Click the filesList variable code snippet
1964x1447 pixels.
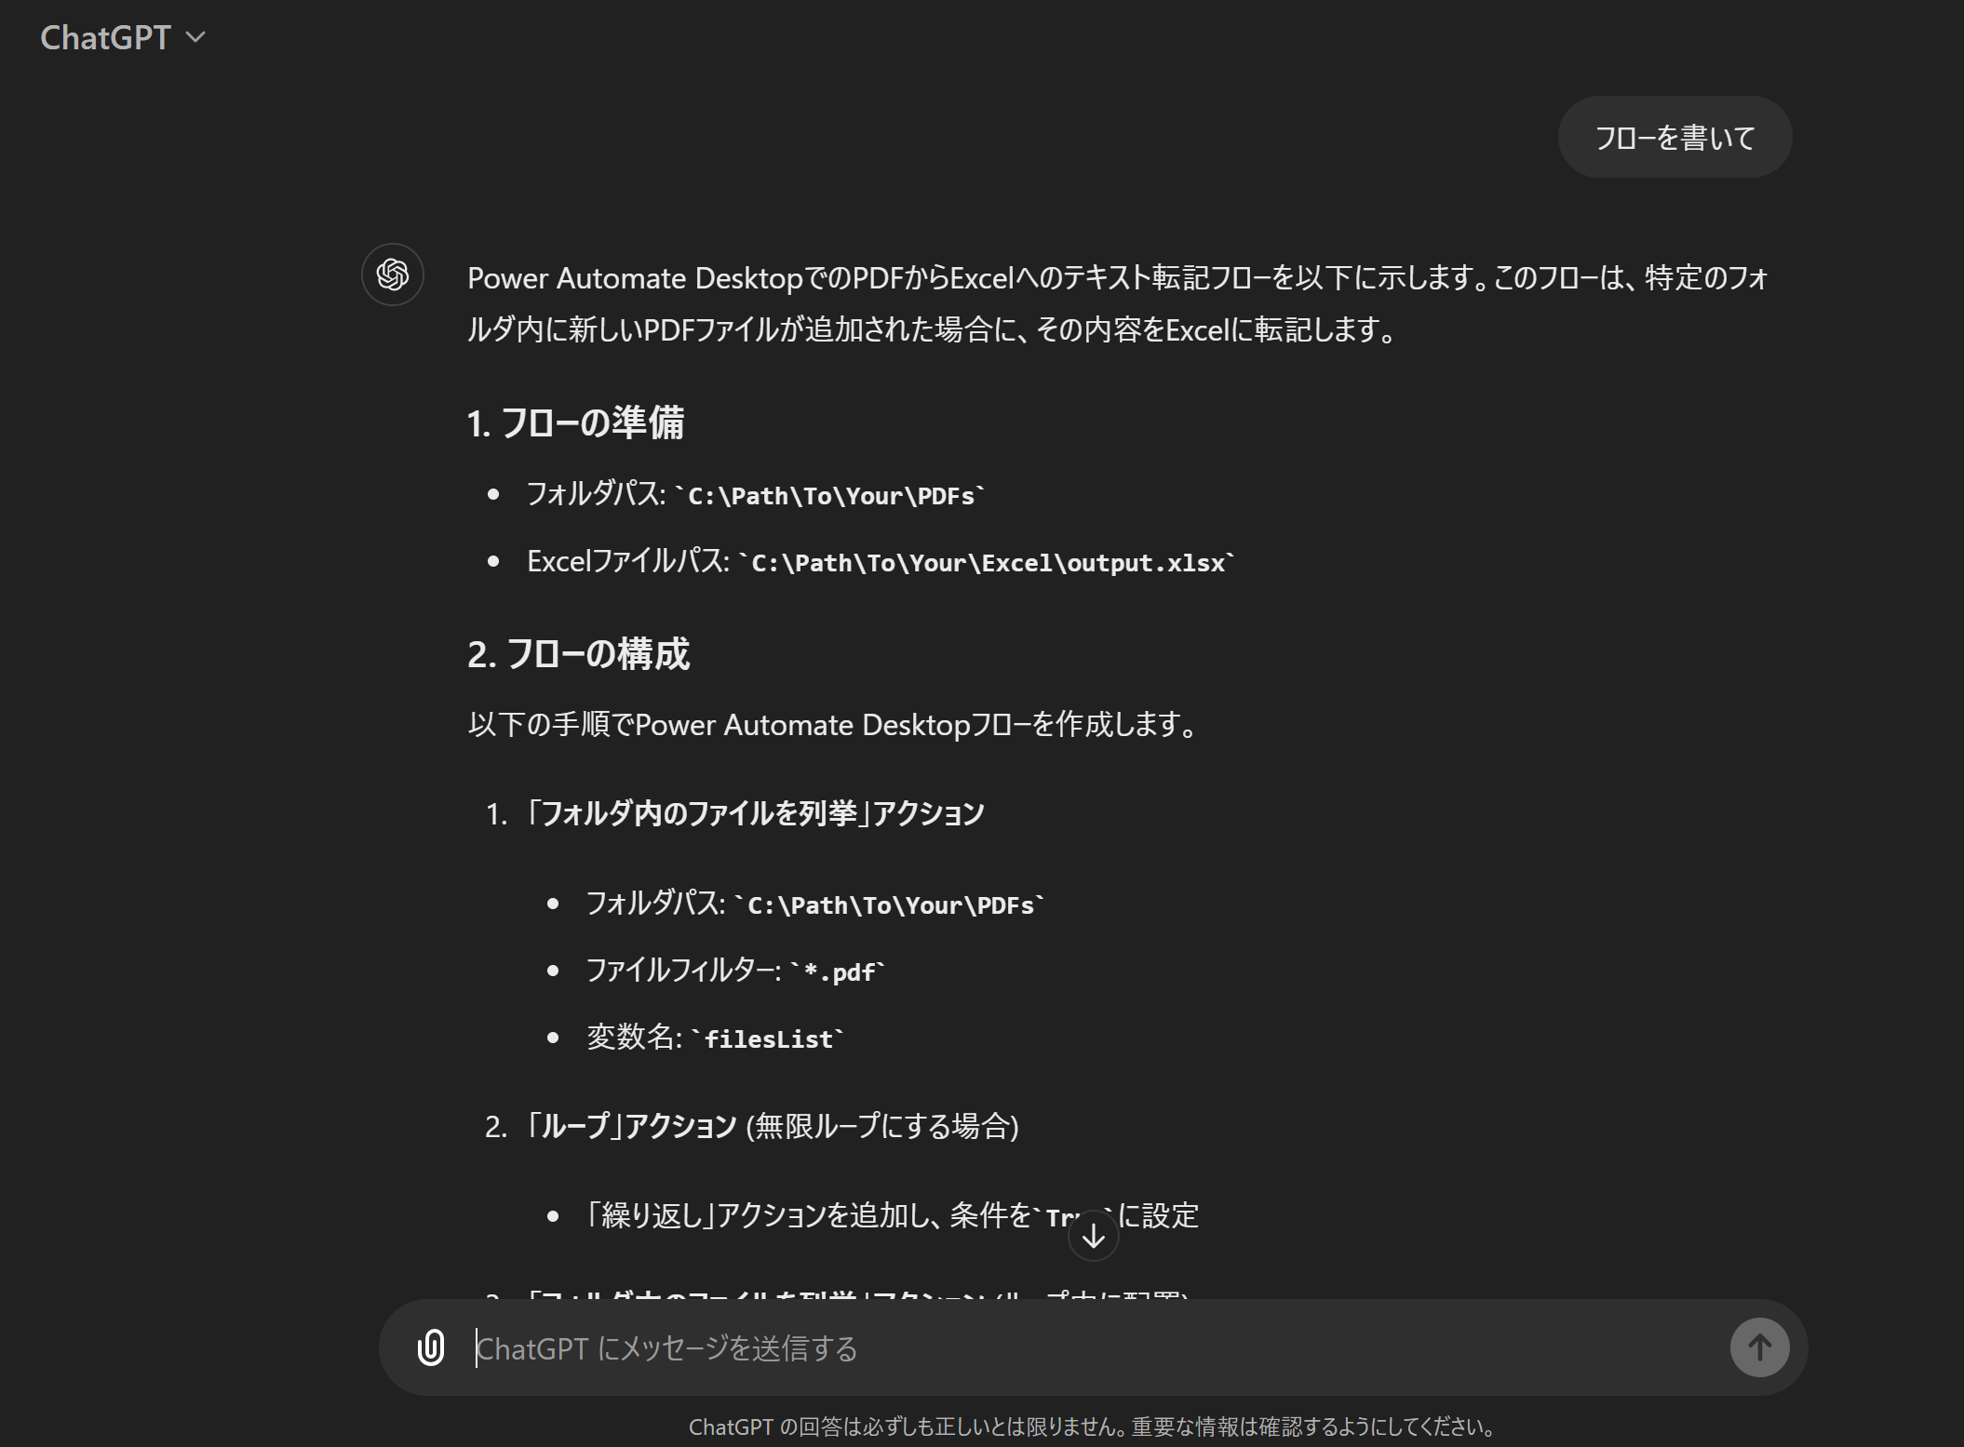[769, 1038]
